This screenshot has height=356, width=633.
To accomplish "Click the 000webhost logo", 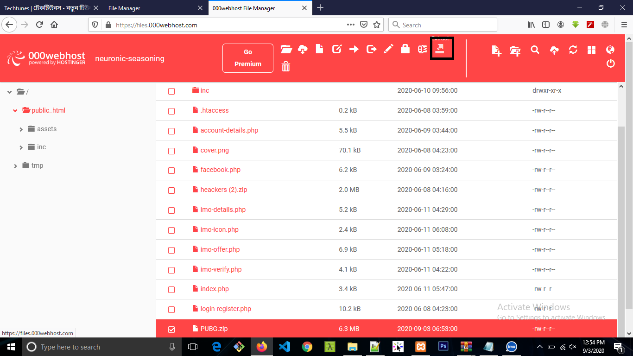I will click(x=46, y=58).
